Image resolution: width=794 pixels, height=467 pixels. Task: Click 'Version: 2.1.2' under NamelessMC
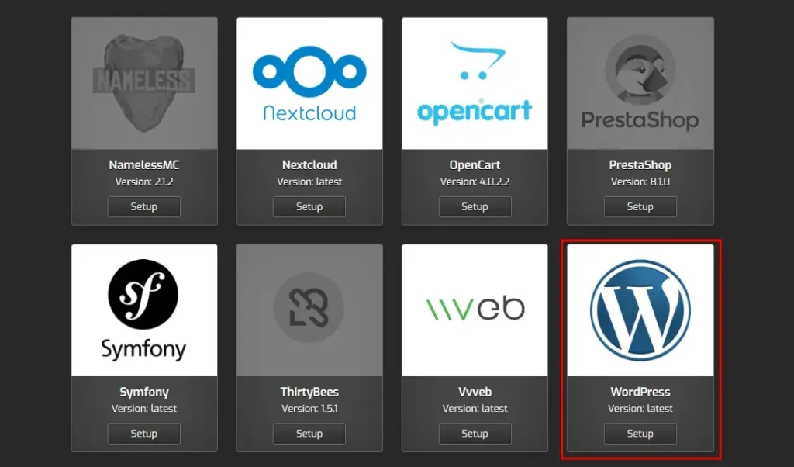pos(143,182)
